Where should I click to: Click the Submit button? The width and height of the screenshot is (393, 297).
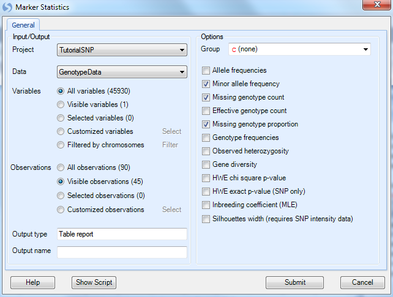coord(295,282)
